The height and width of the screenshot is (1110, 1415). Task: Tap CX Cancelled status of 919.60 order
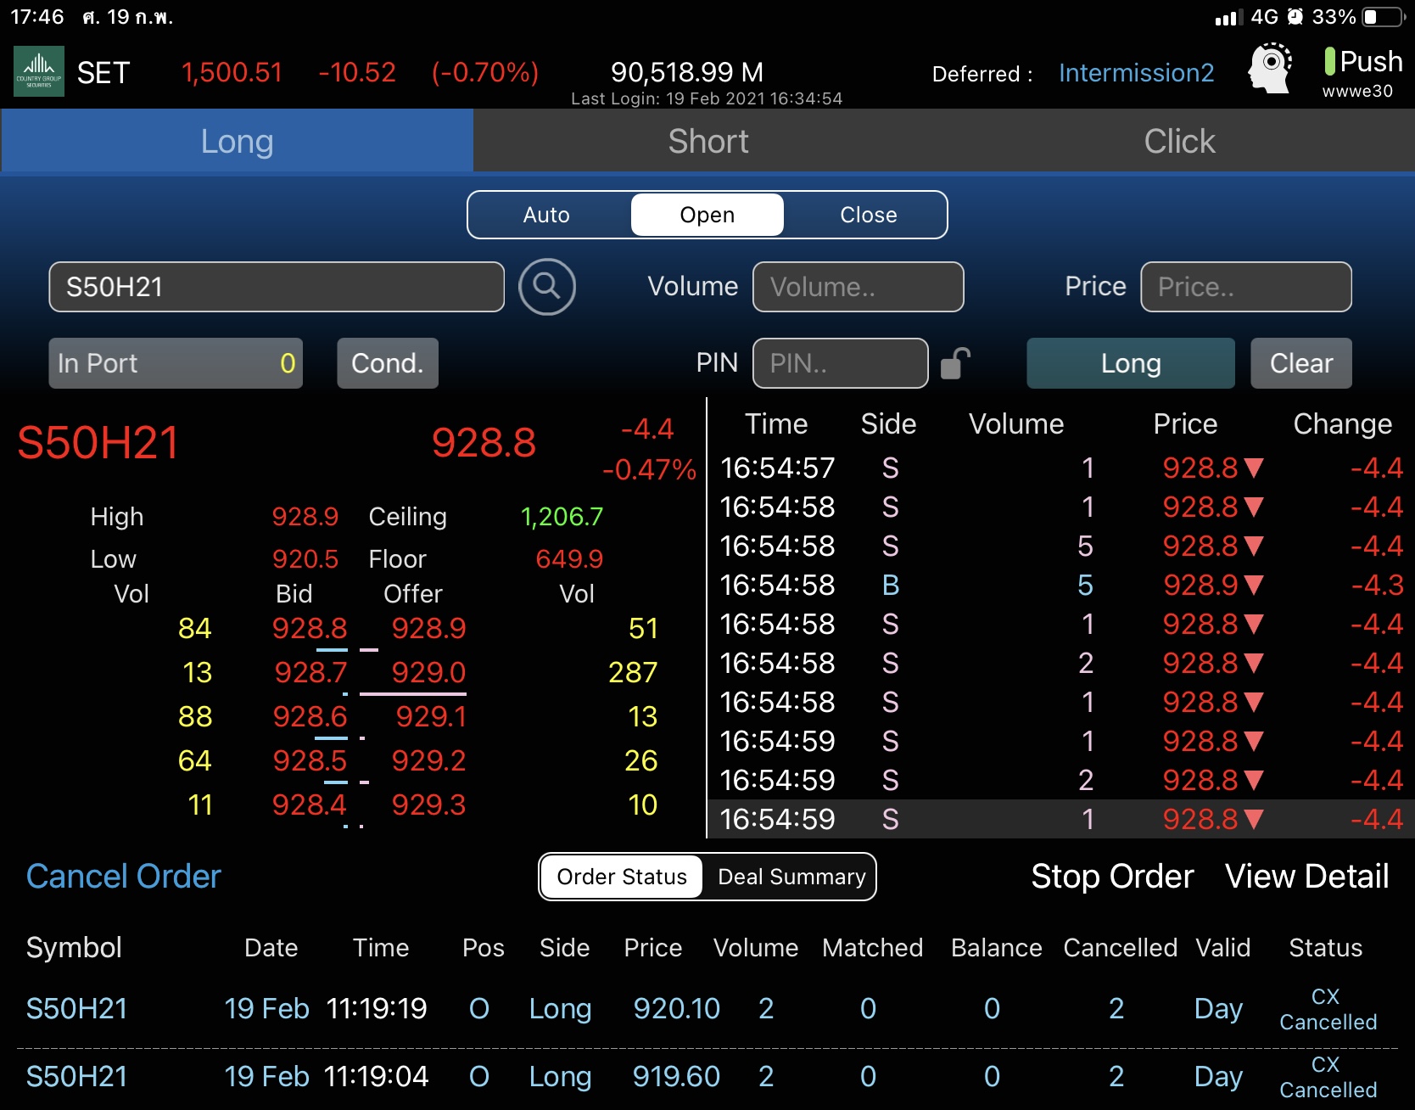(1328, 1077)
